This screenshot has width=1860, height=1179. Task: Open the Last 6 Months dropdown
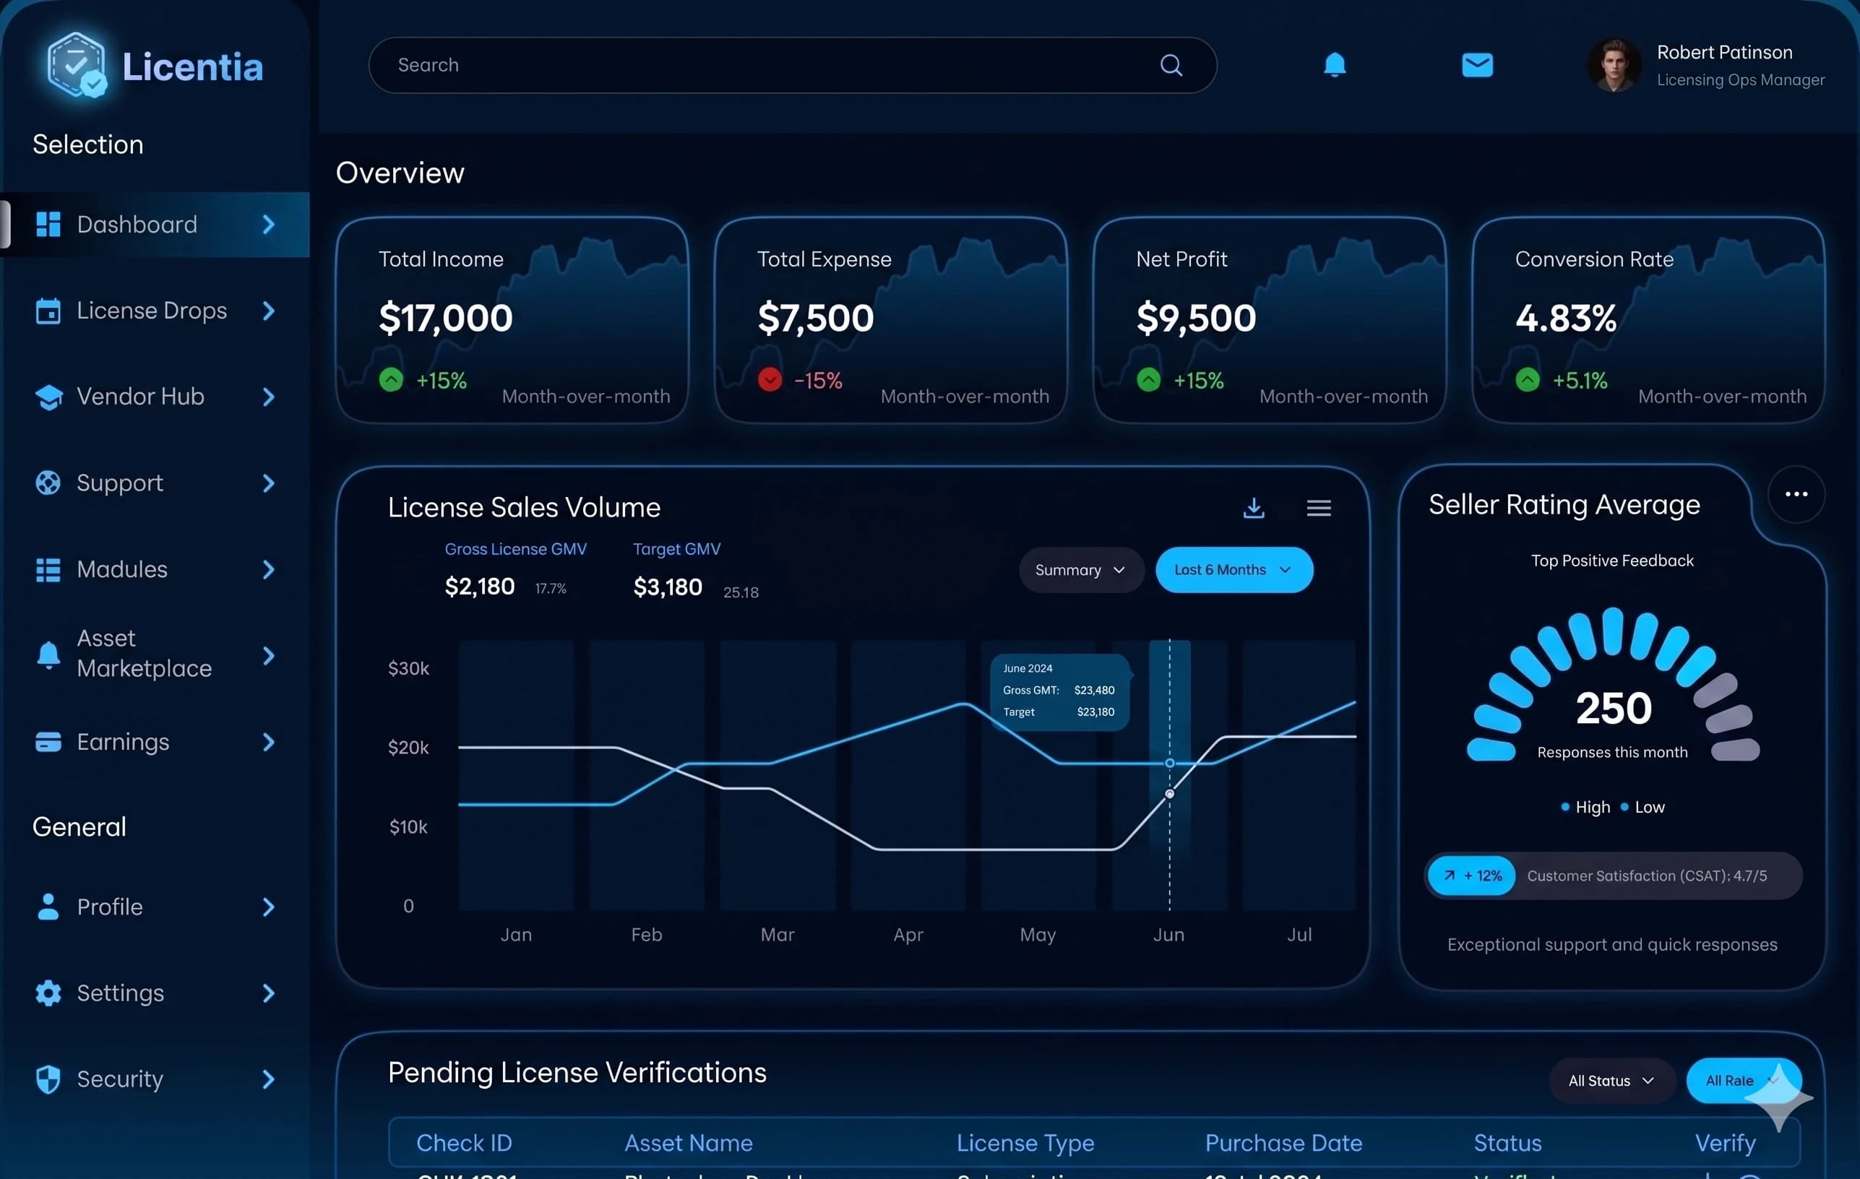pyautogui.click(x=1233, y=570)
